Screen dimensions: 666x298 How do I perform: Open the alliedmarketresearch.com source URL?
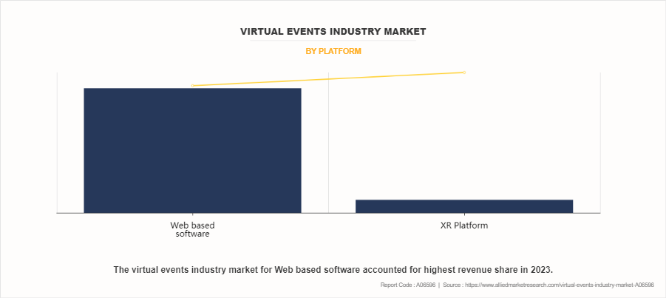pos(560,285)
